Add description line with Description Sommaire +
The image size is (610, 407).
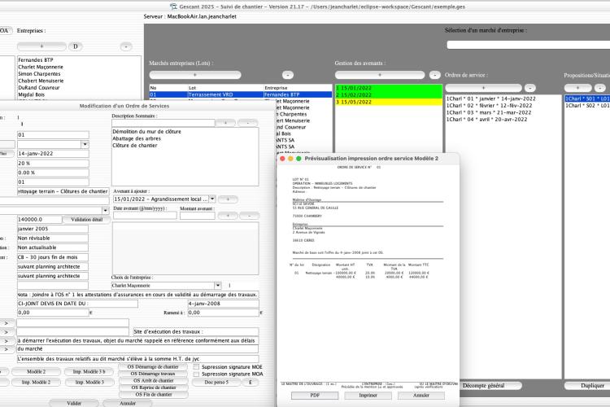(225, 123)
